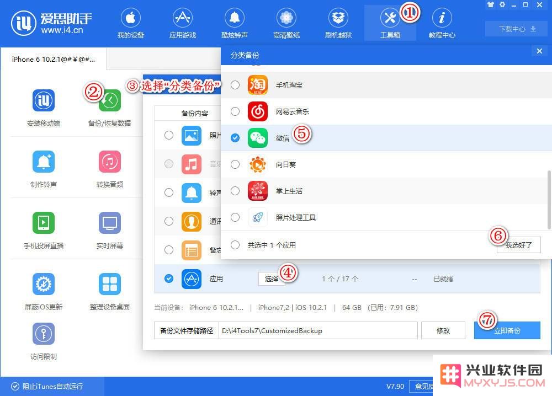Viewport: 552px width, 396px height.
Task: Check the 铃声 backup content option
Action: (x=168, y=192)
